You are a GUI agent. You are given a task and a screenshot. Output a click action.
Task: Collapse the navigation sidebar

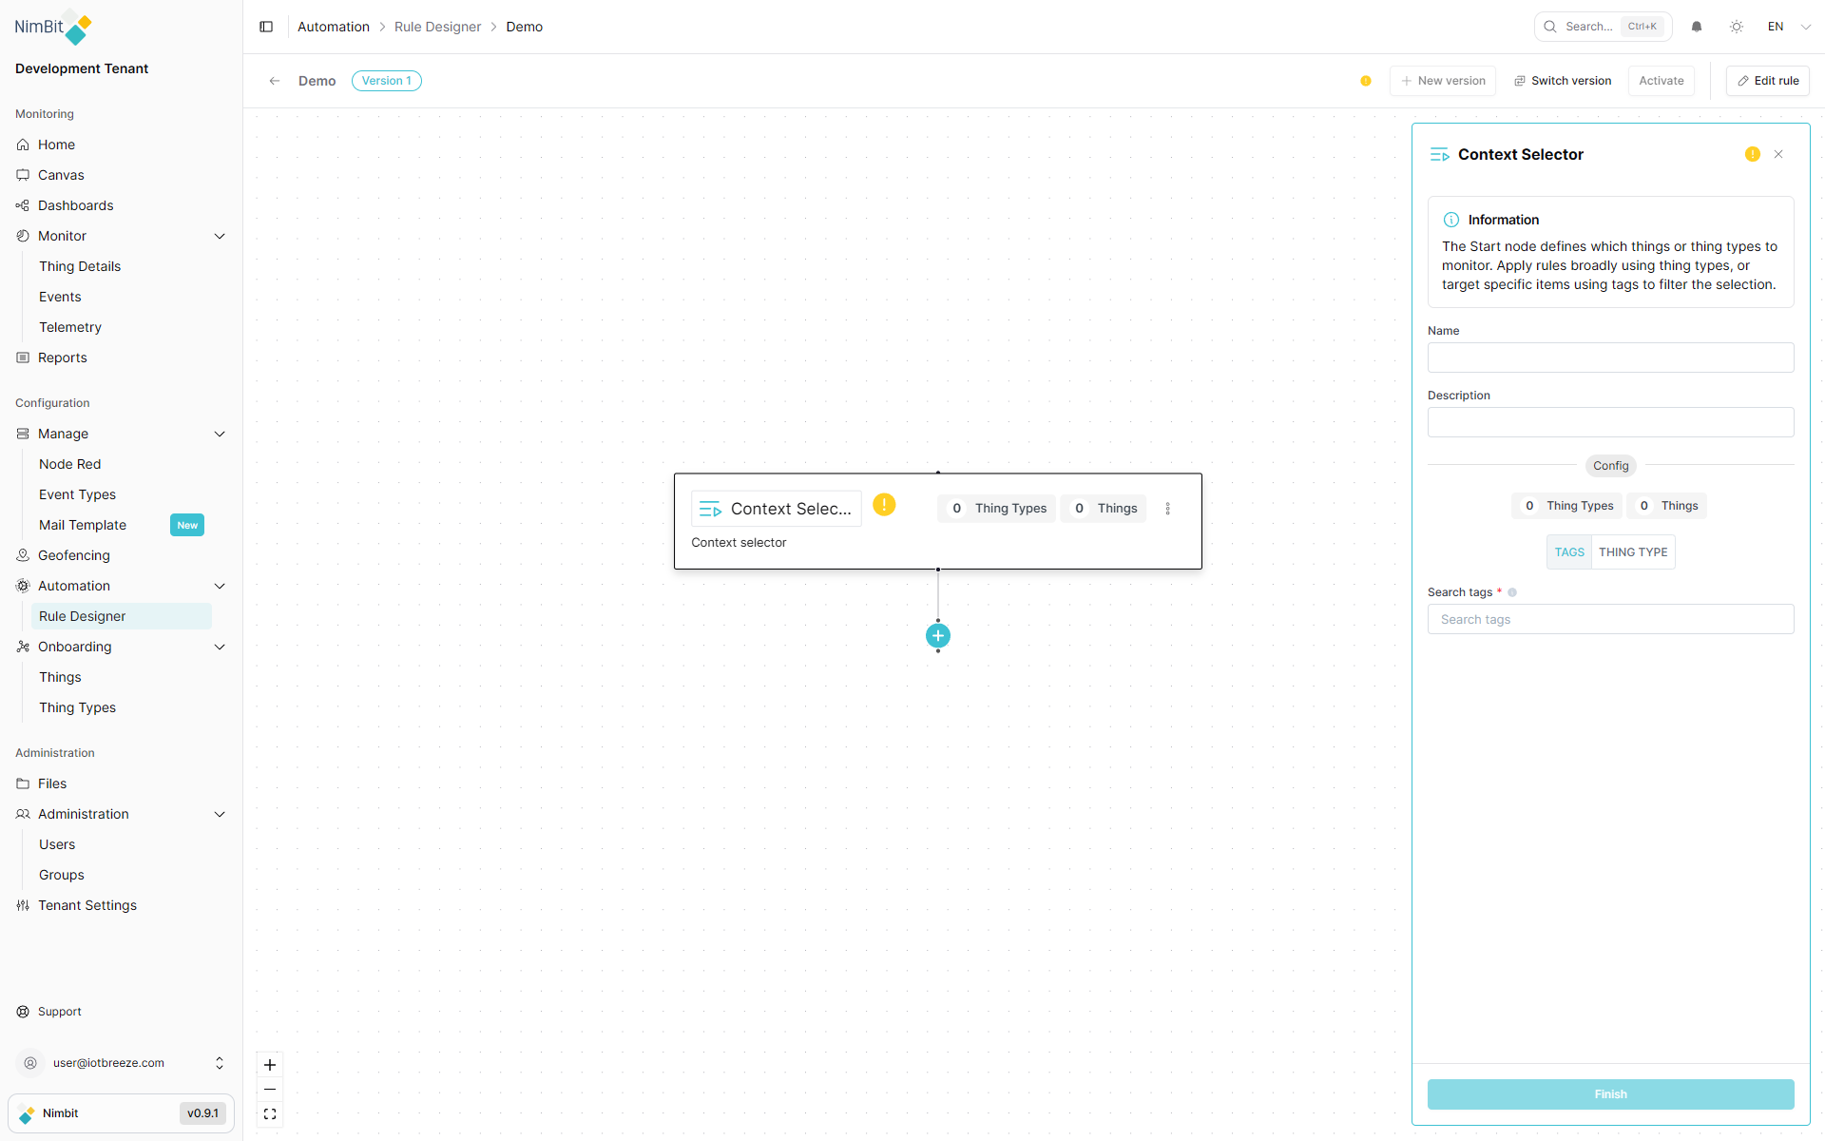(x=266, y=27)
